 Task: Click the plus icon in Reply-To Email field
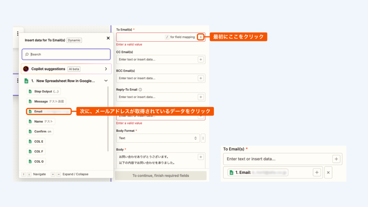pyautogui.click(x=201, y=97)
